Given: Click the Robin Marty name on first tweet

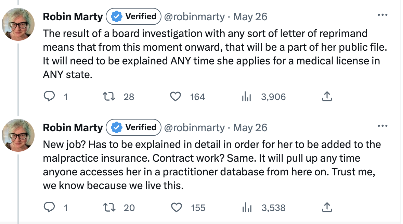Looking at the screenshot, I should click(x=73, y=17).
